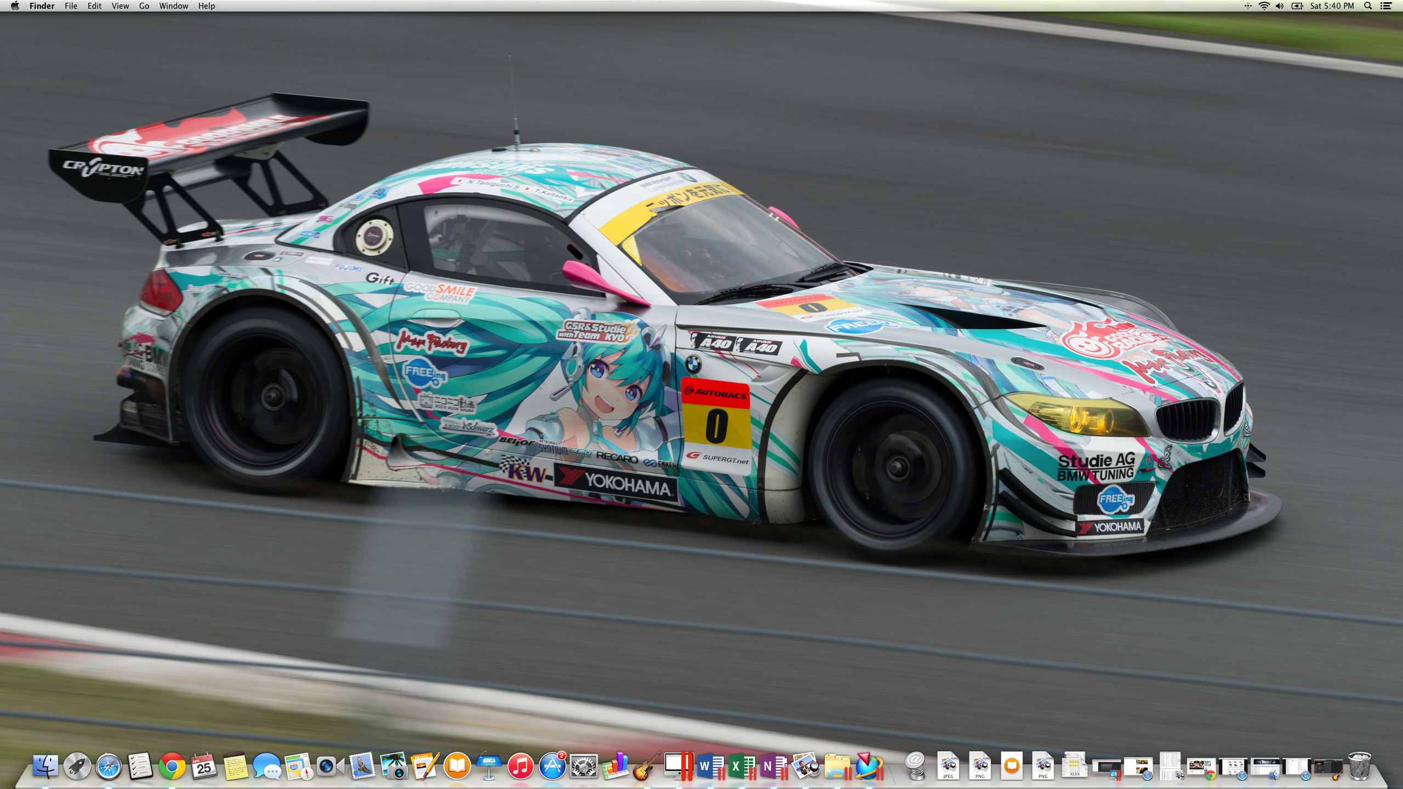Launch FaceTime camera icon in Dock
This screenshot has width=1403, height=789.
coord(330,766)
